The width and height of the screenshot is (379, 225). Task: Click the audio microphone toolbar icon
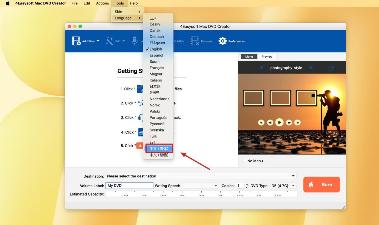(x=134, y=41)
